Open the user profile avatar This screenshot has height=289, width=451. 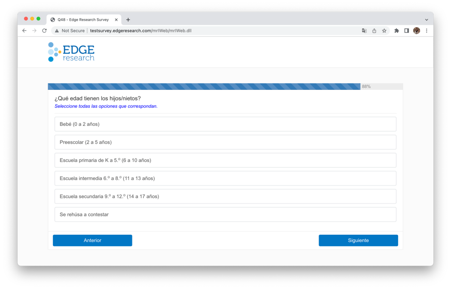click(416, 31)
